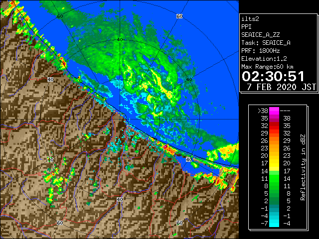This screenshot has width=319, height=239.
Task: Click the -7 legend label
Action: (264, 224)
